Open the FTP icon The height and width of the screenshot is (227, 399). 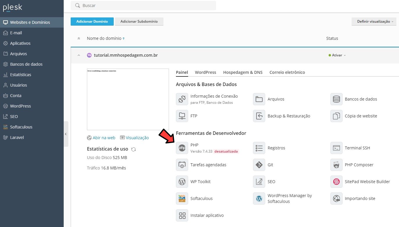182,116
